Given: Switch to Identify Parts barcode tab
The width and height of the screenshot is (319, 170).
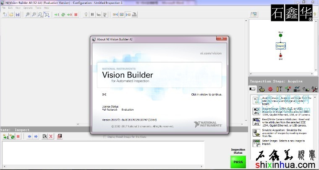Looking at the screenshot, I should (297, 89).
